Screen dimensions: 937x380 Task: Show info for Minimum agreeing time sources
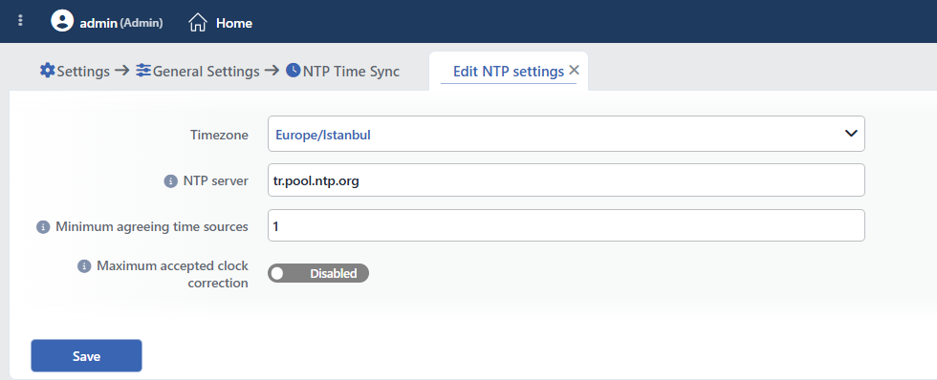pos(43,227)
